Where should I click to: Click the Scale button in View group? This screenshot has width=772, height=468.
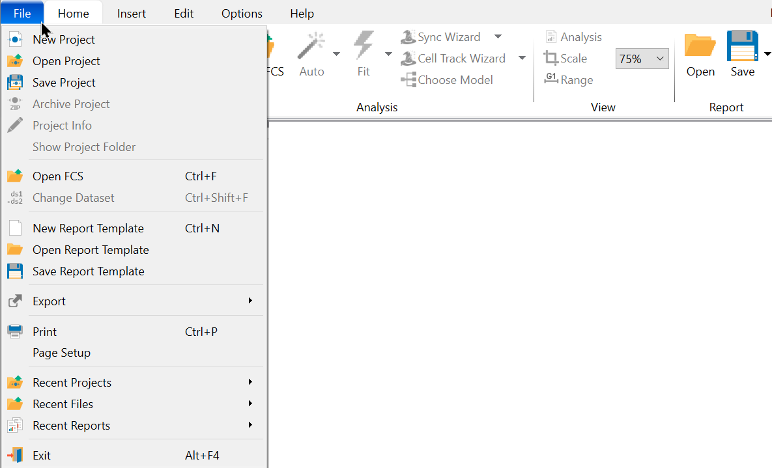pyautogui.click(x=565, y=59)
